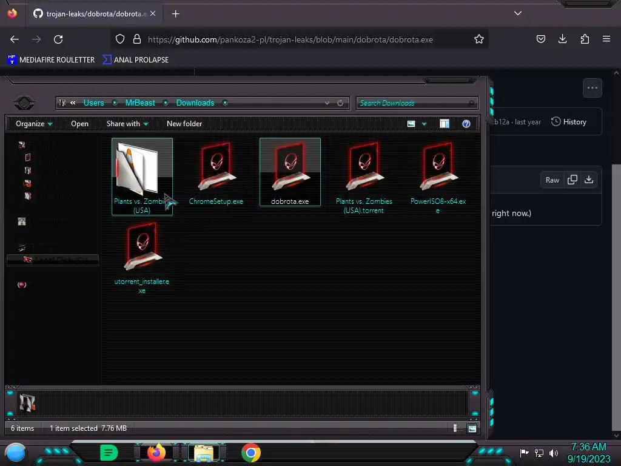The width and height of the screenshot is (621, 466).
Task: List all Firefox tabs chevron
Action: pyautogui.click(x=518, y=13)
